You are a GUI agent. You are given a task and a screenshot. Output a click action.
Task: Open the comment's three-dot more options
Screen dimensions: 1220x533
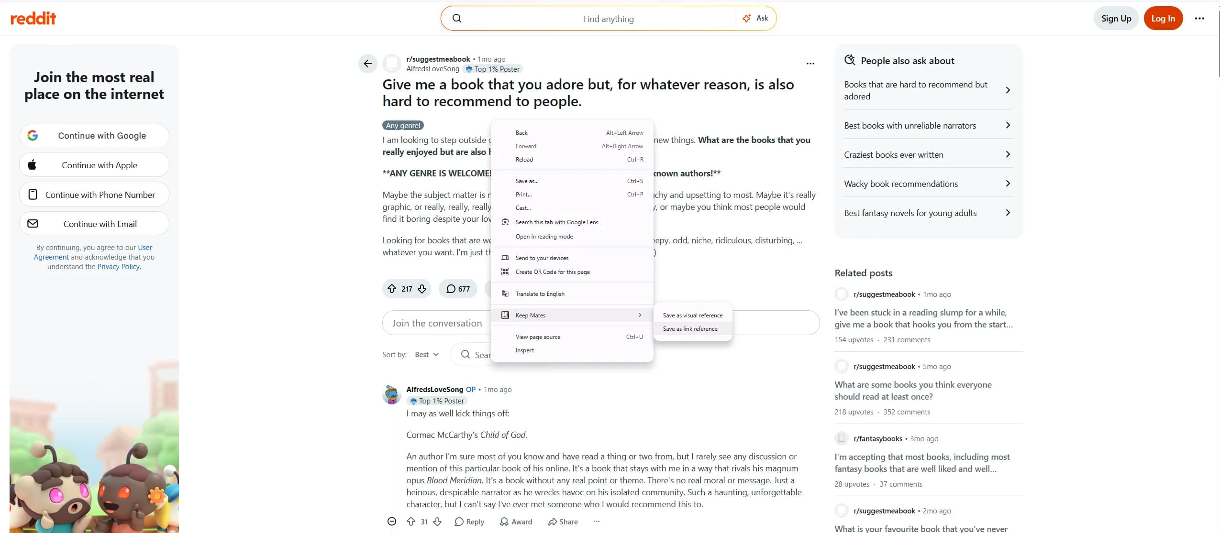597,522
